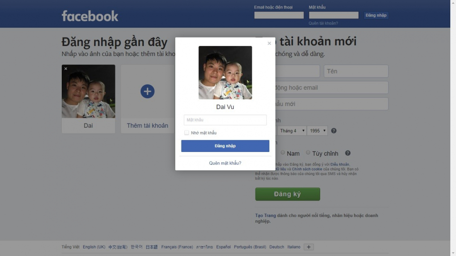
Task: Open the Tháng 4 month dropdown
Action: tap(291, 131)
